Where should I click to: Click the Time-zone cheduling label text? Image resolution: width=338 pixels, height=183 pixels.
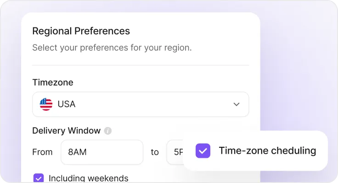click(267, 151)
